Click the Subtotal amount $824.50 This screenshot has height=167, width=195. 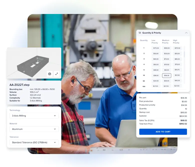[183, 116]
